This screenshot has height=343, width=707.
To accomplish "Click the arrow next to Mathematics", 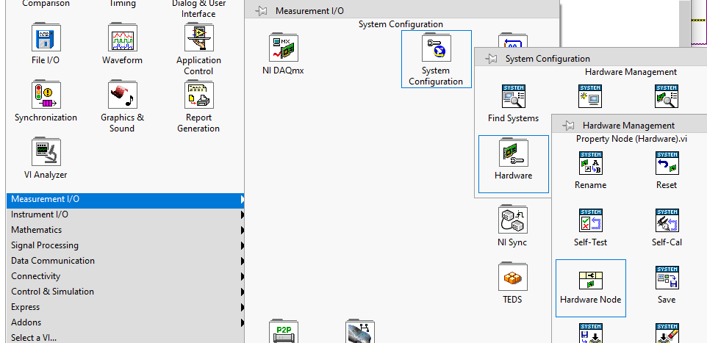I will click(x=243, y=230).
